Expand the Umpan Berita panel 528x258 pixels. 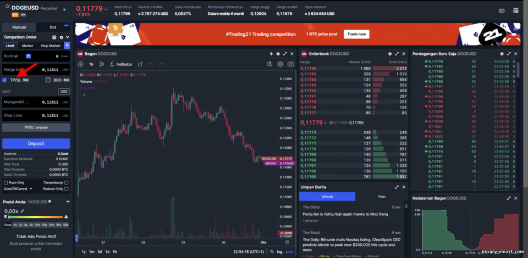(397, 187)
